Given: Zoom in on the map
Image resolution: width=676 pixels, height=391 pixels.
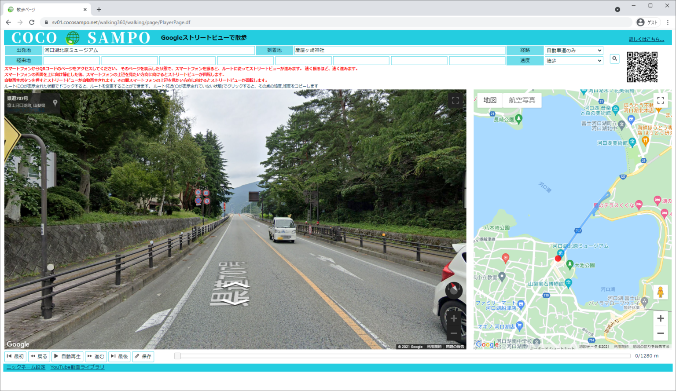Looking at the screenshot, I should pos(660,318).
